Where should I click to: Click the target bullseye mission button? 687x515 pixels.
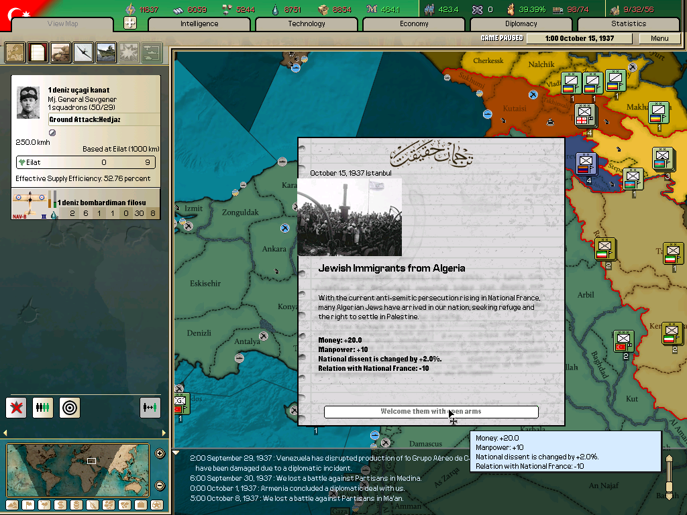click(69, 407)
